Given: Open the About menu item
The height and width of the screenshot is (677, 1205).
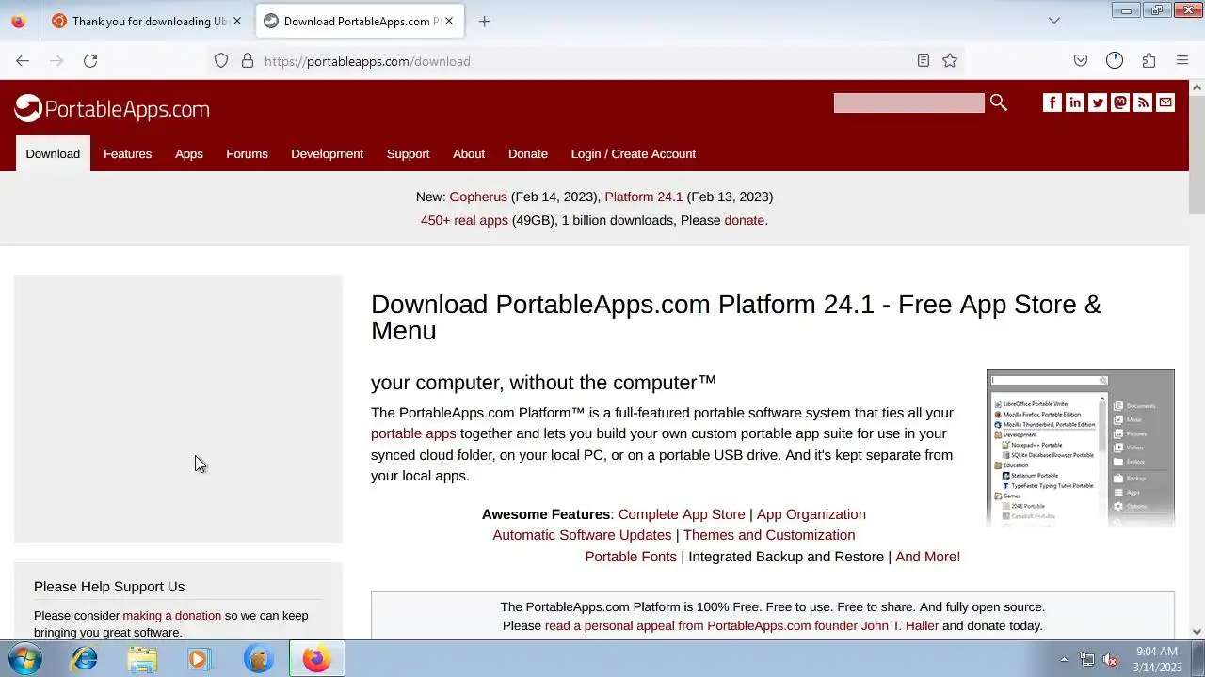Looking at the screenshot, I should [469, 153].
